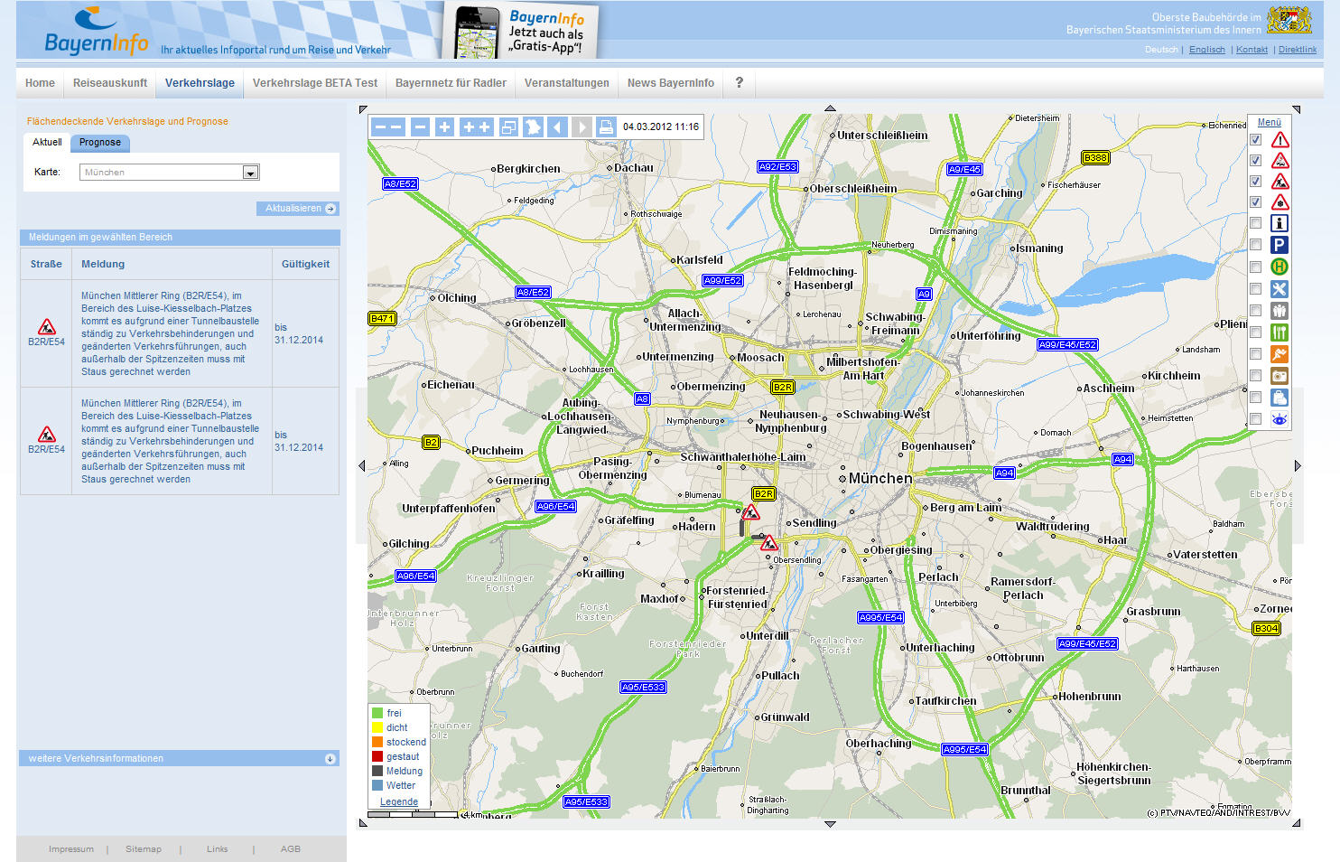Open roadworks marker beside Obersendling on map
Viewport: 1340px width, 862px height.
click(x=768, y=544)
